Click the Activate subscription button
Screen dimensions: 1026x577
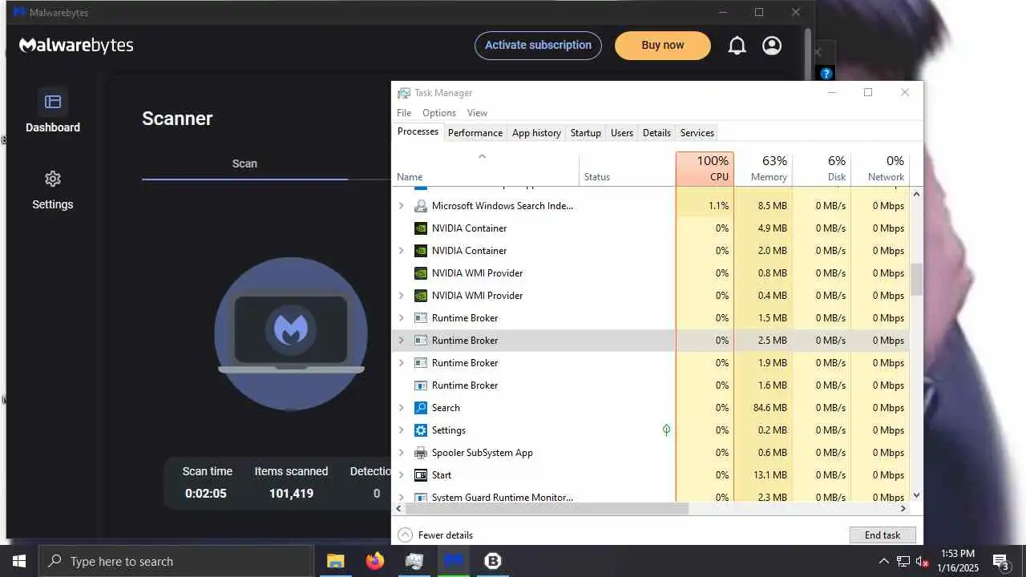click(x=538, y=46)
